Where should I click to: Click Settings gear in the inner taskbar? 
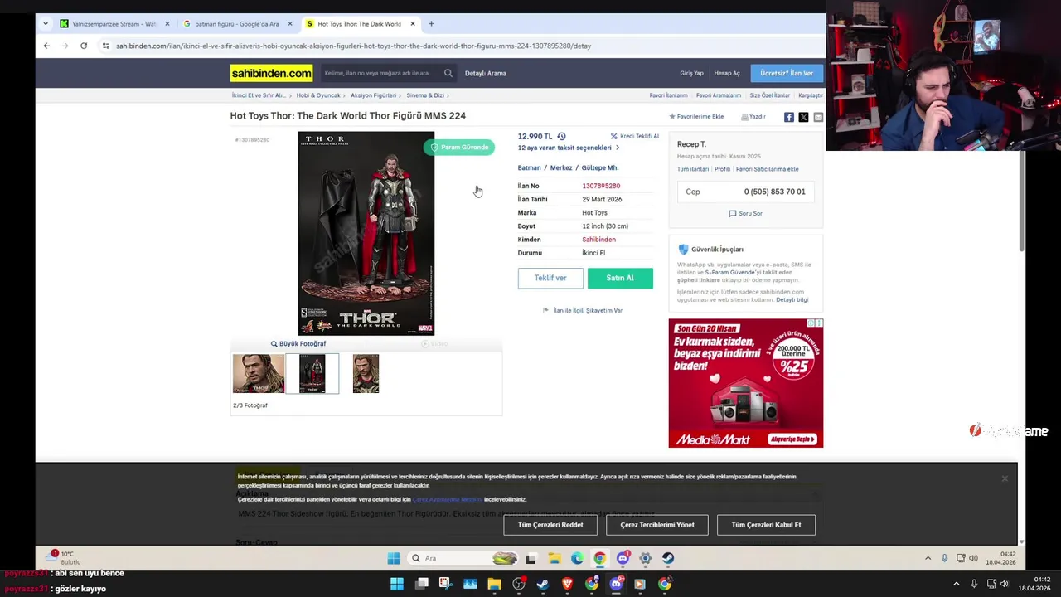point(646,558)
